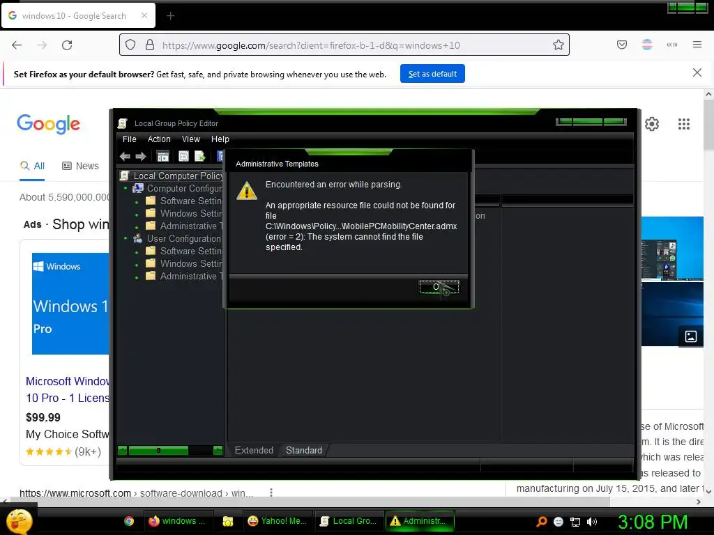
Task: Click the clock showing 3:08 PM
Action: click(652, 522)
